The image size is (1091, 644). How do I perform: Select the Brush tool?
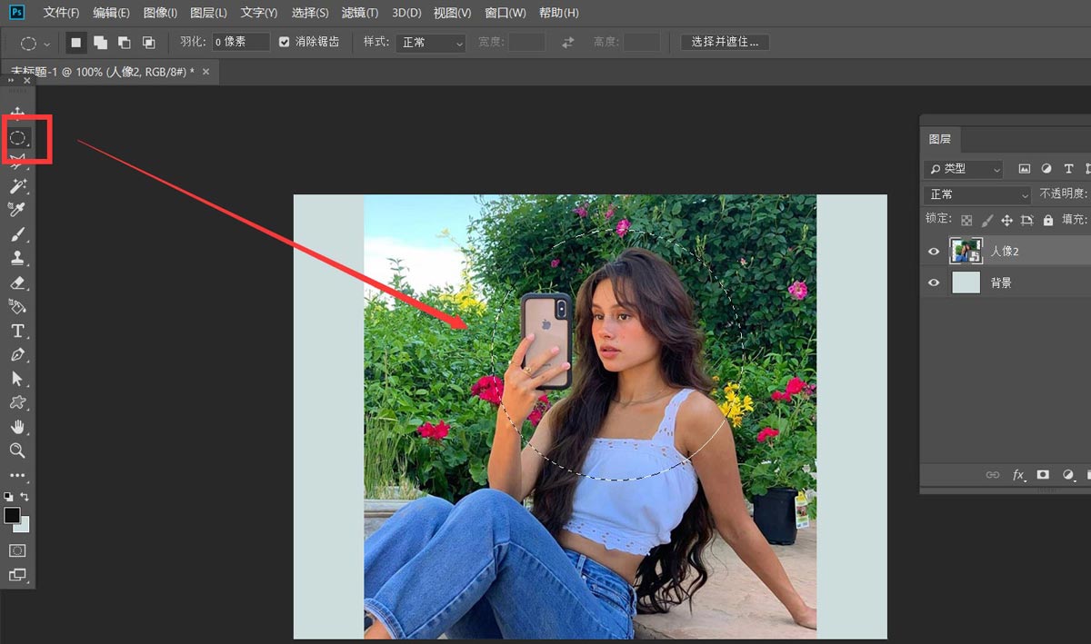(x=17, y=234)
